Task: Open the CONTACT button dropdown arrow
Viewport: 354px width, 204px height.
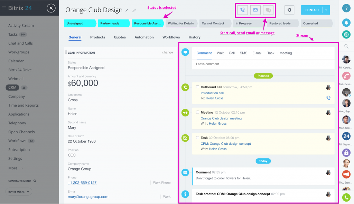Action: tap(326, 10)
